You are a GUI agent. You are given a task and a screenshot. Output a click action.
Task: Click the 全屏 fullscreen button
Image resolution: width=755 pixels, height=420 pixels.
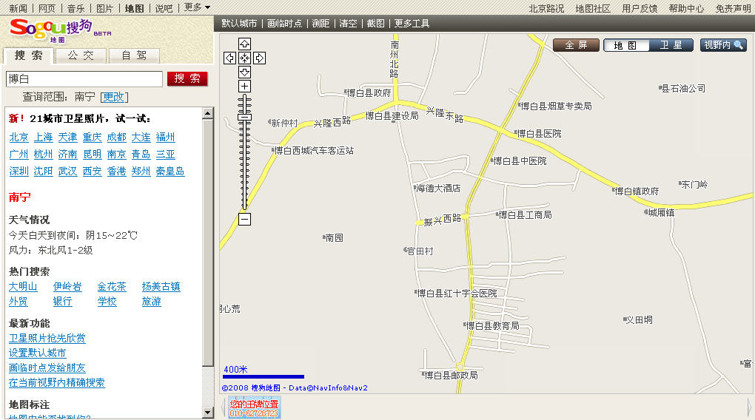[x=576, y=45]
